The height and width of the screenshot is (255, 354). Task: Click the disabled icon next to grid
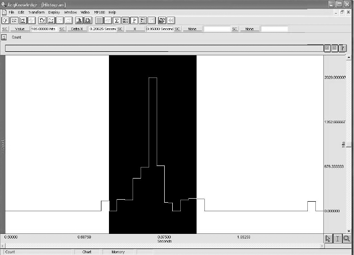pos(108,21)
